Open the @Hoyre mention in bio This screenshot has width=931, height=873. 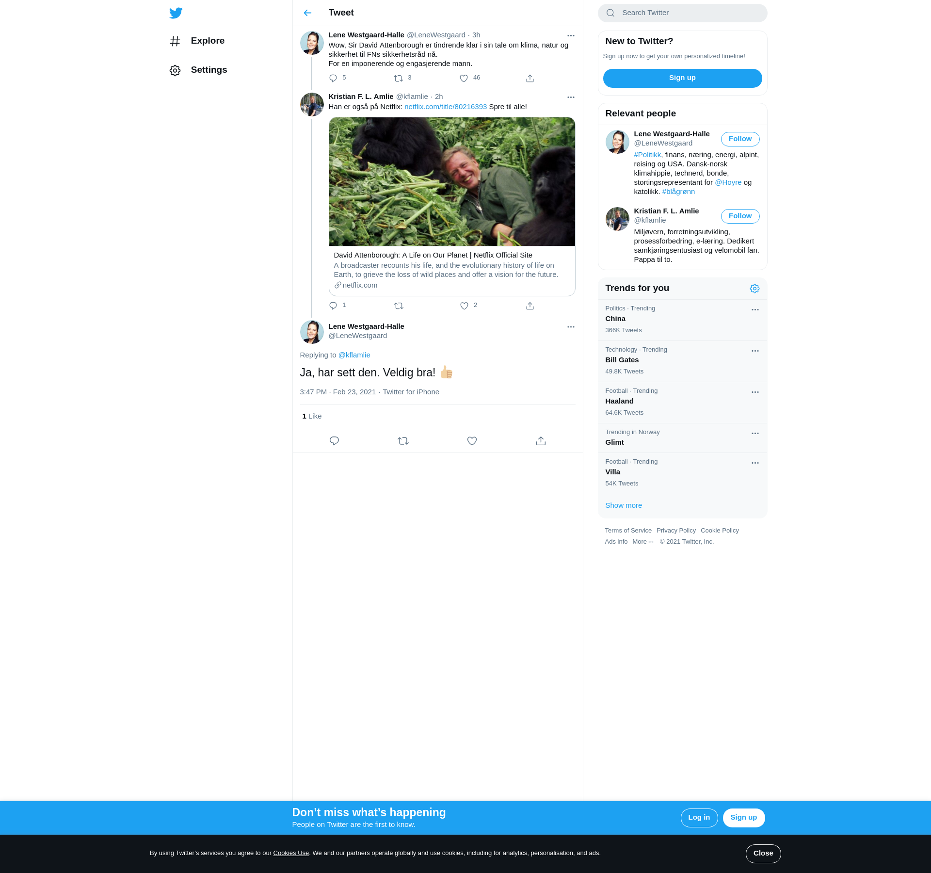(728, 182)
